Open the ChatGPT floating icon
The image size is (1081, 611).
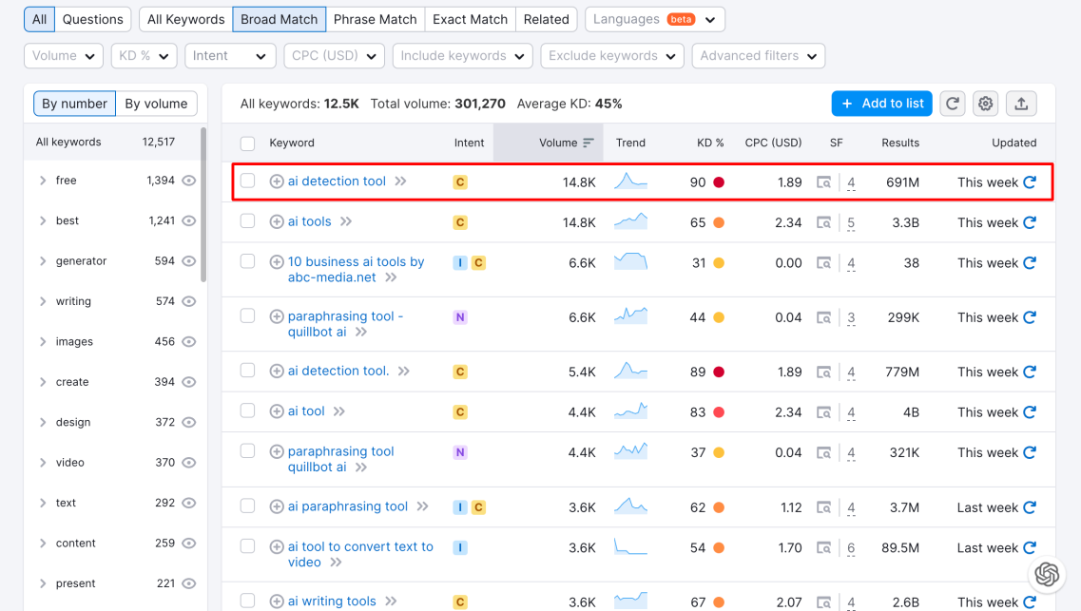(x=1047, y=574)
